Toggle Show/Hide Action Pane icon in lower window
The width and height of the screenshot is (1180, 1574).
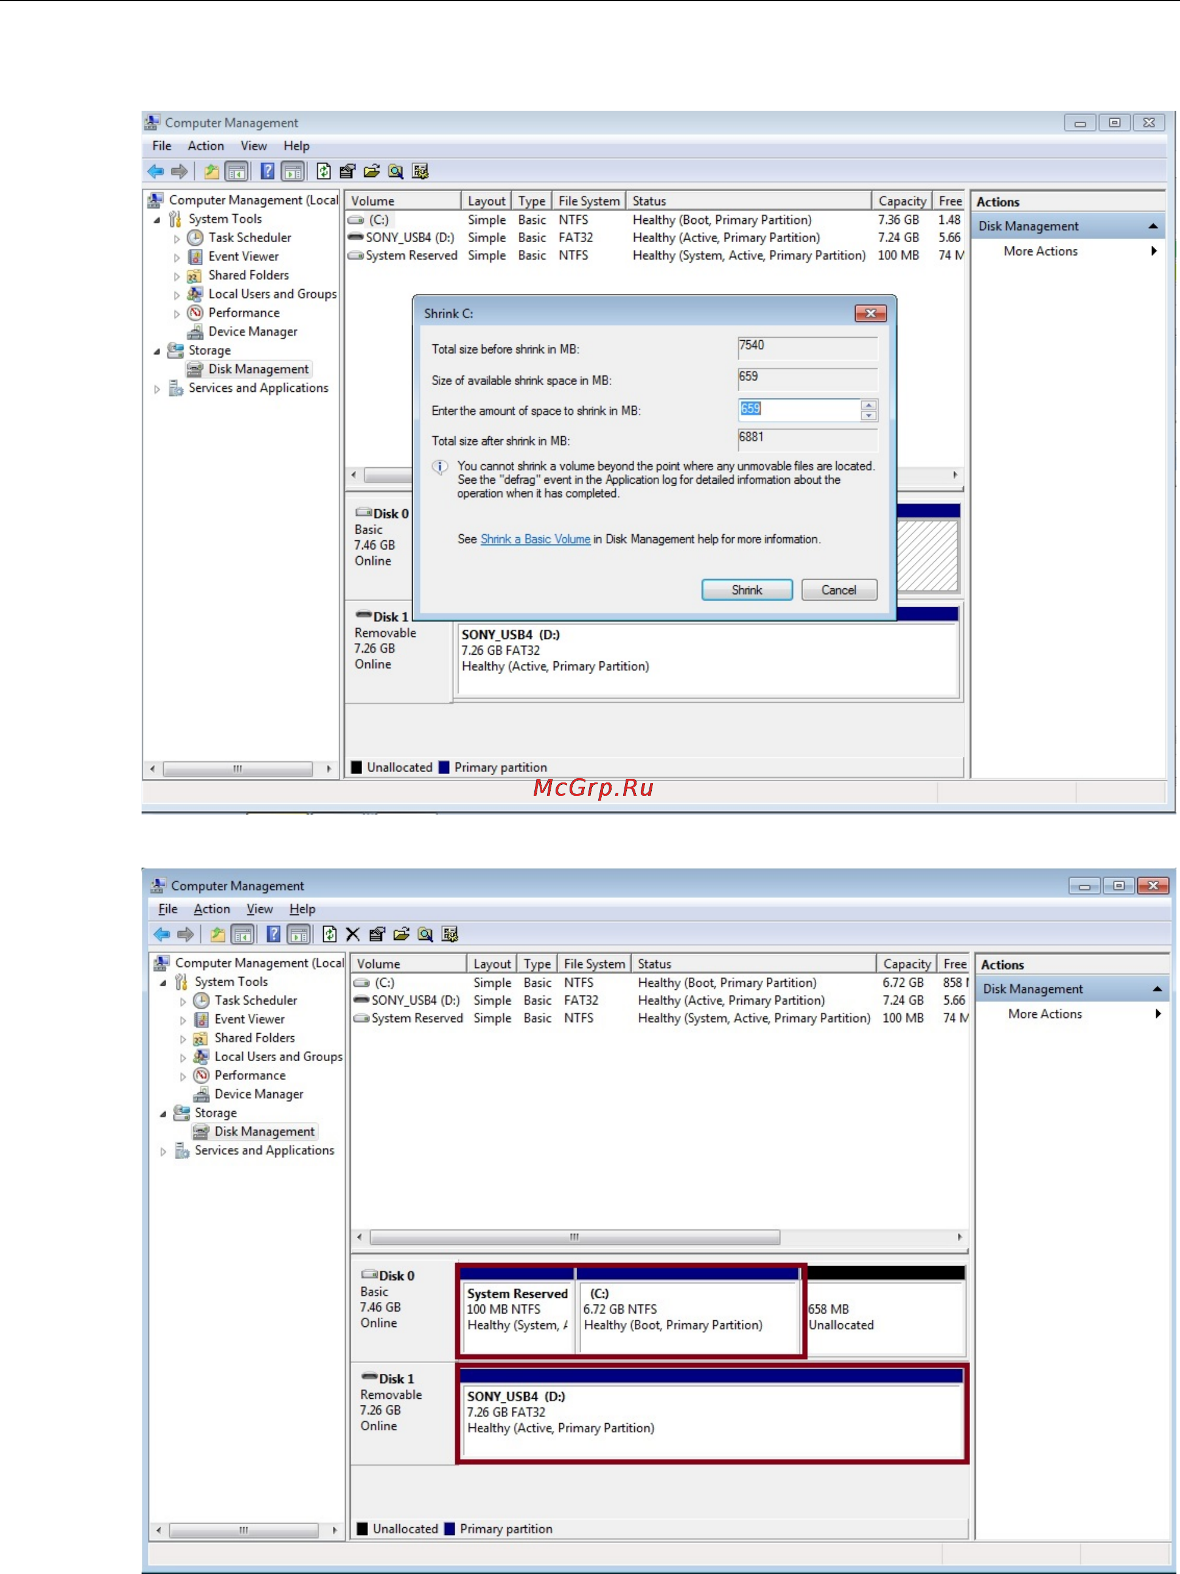[x=299, y=935]
